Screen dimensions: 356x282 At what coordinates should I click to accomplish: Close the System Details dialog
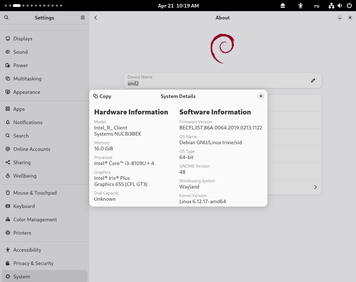[261, 96]
